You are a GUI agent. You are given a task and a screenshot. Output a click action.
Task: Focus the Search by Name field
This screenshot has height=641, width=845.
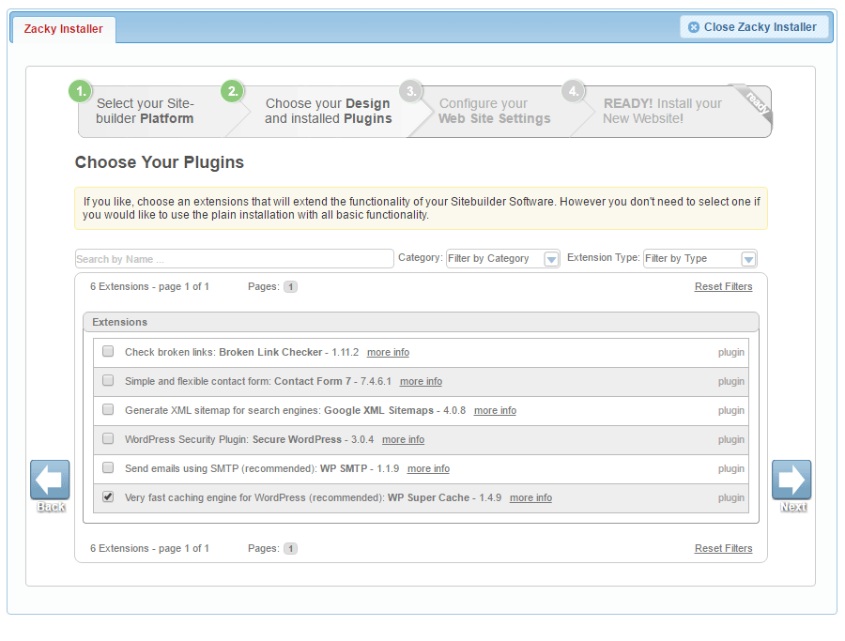[234, 259]
